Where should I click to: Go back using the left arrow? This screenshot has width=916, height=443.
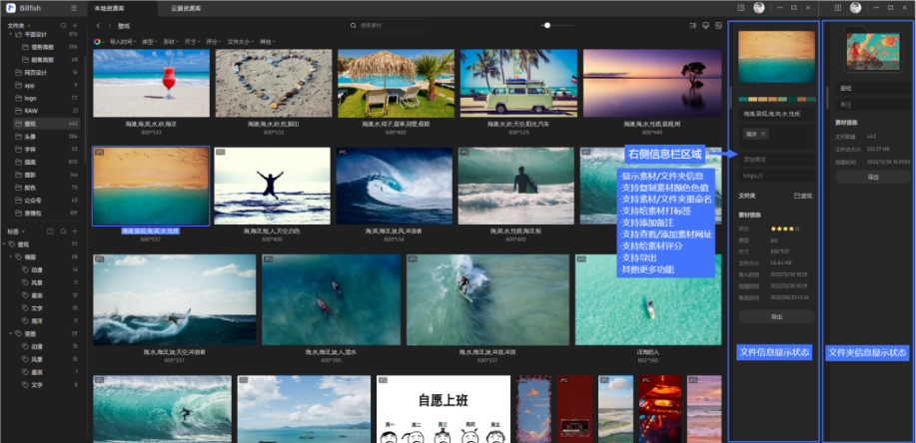point(97,25)
